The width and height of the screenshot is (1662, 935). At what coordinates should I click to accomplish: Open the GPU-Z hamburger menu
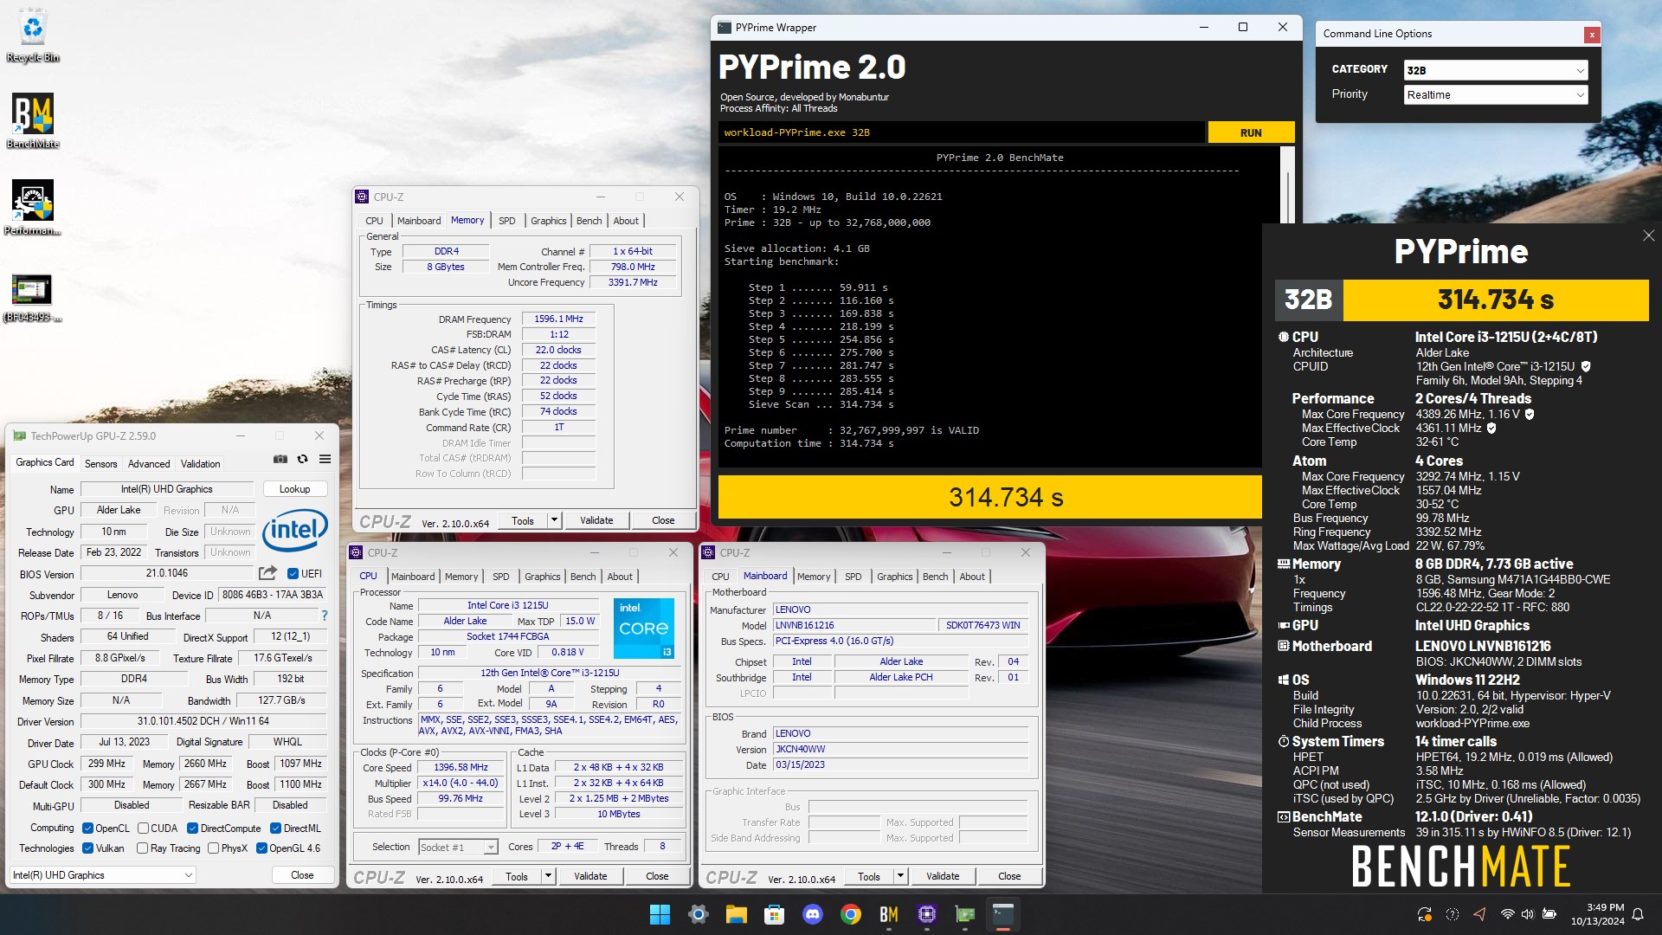325,460
